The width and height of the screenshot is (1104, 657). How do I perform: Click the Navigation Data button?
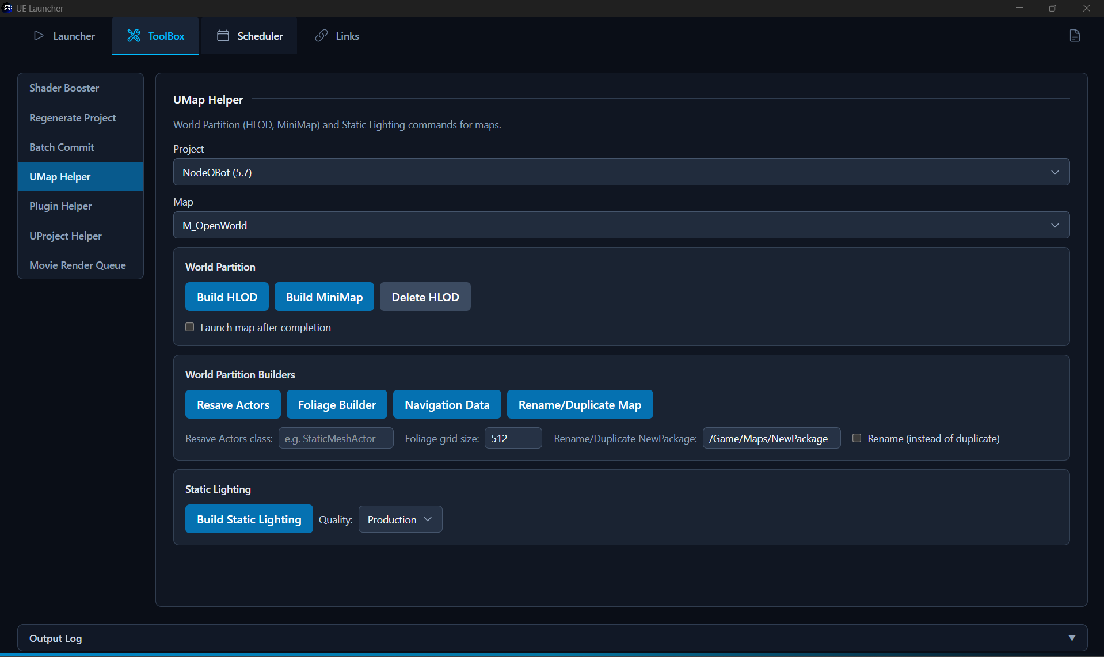(447, 404)
